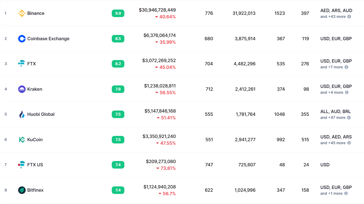Click KuCoin volume $3,350,921,240

[x=159, y=136]
